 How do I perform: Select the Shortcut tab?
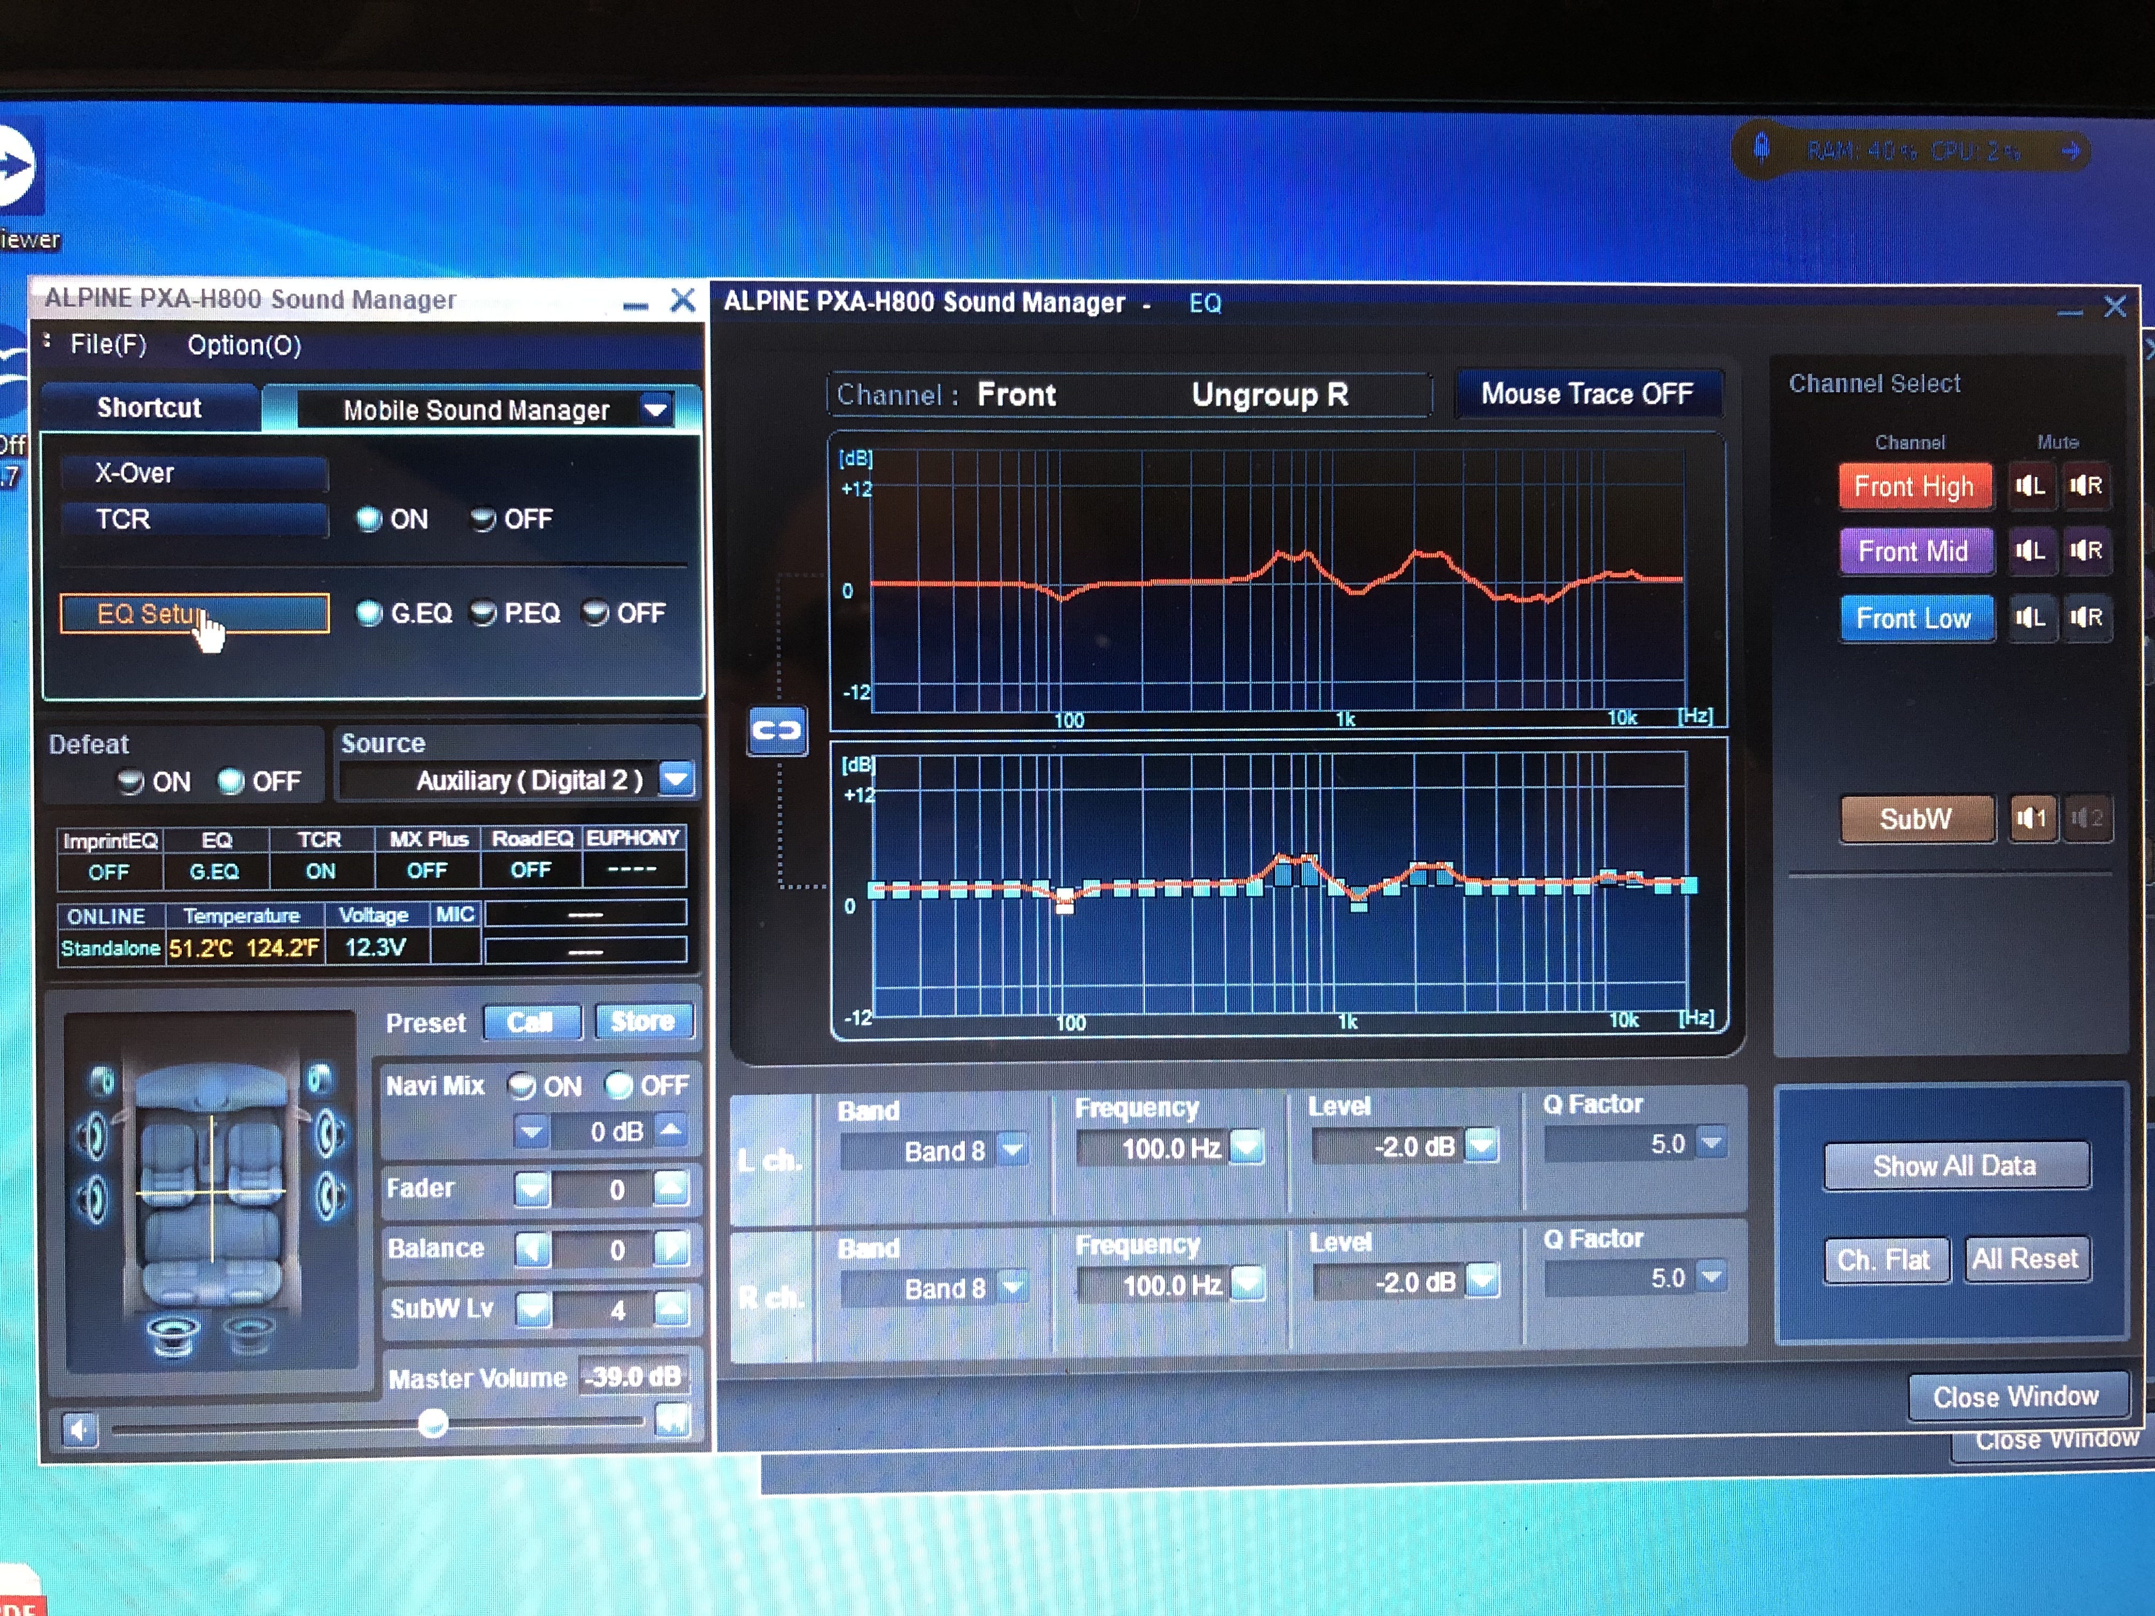pyautogui.click(x=149, y=407)
